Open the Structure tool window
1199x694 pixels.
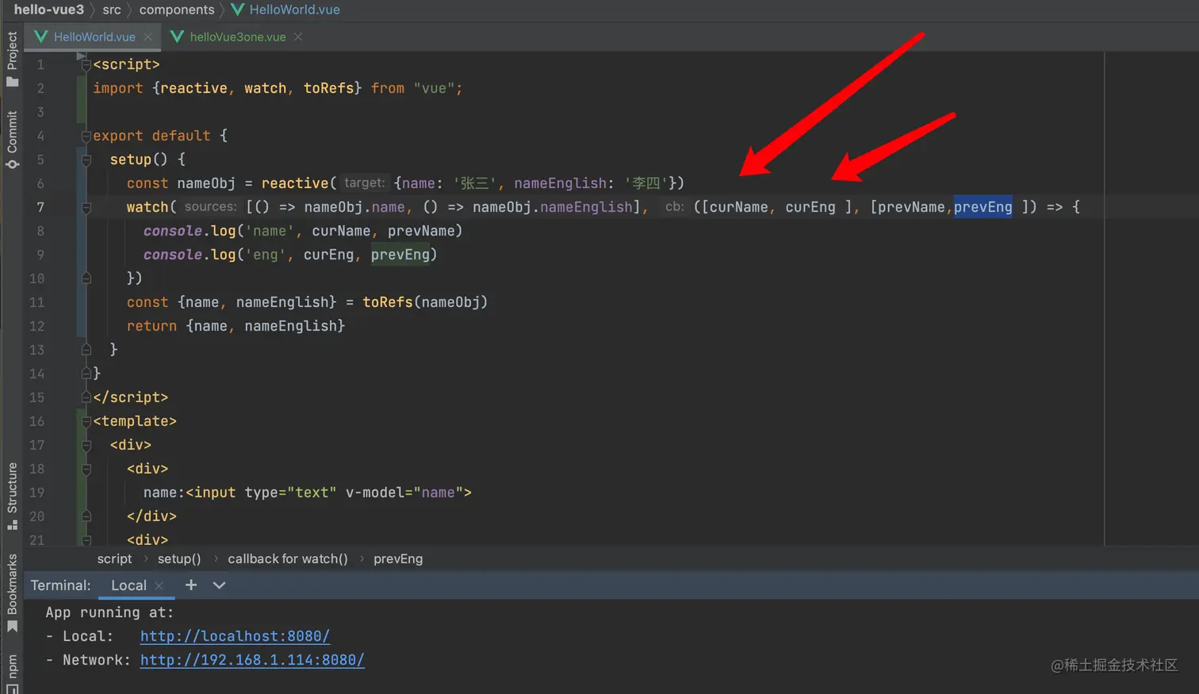pos(12,497)
